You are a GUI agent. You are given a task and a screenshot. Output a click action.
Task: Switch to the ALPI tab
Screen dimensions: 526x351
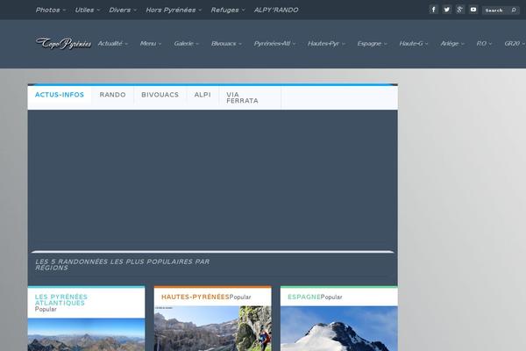203,95
